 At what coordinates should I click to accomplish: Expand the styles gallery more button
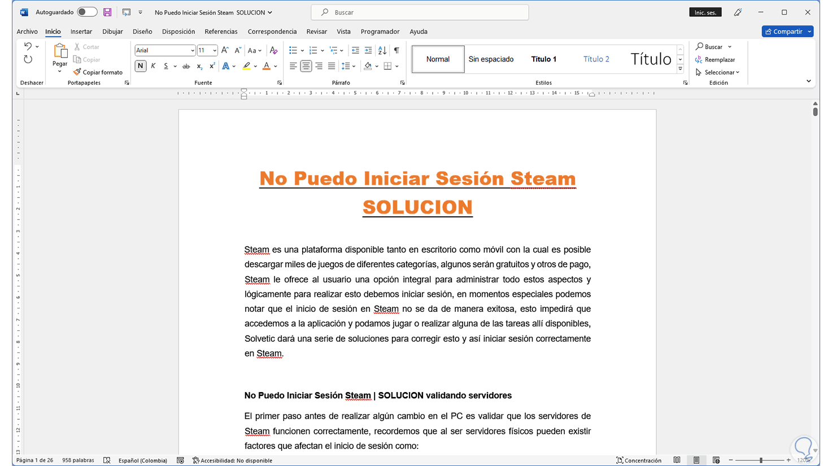(680, 69)
